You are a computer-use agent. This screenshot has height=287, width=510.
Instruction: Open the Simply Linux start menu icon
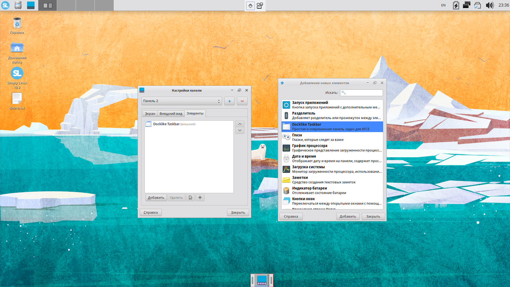(6, 6)
